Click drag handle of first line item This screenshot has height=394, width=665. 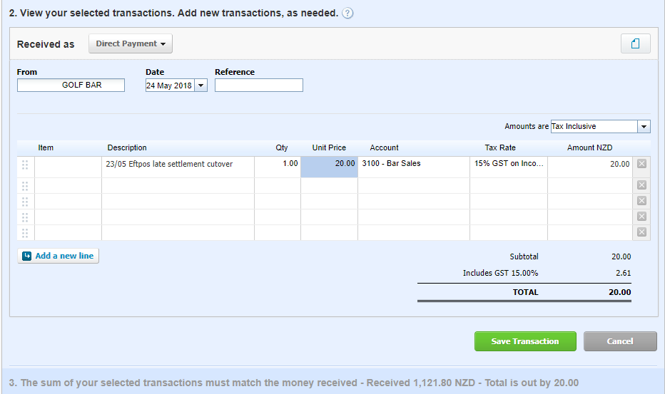25,165
